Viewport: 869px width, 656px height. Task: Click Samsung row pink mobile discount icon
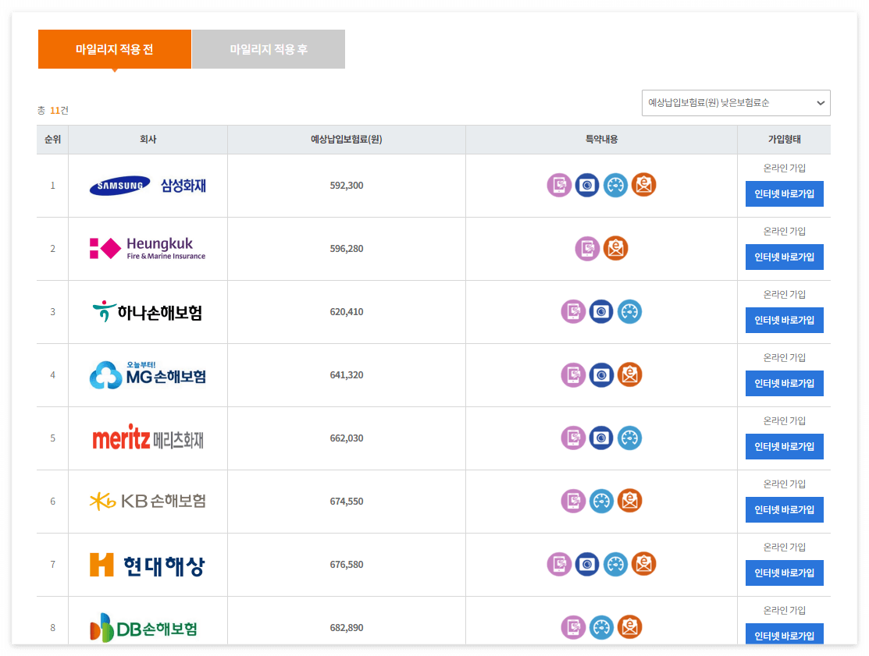coord(559,185)
